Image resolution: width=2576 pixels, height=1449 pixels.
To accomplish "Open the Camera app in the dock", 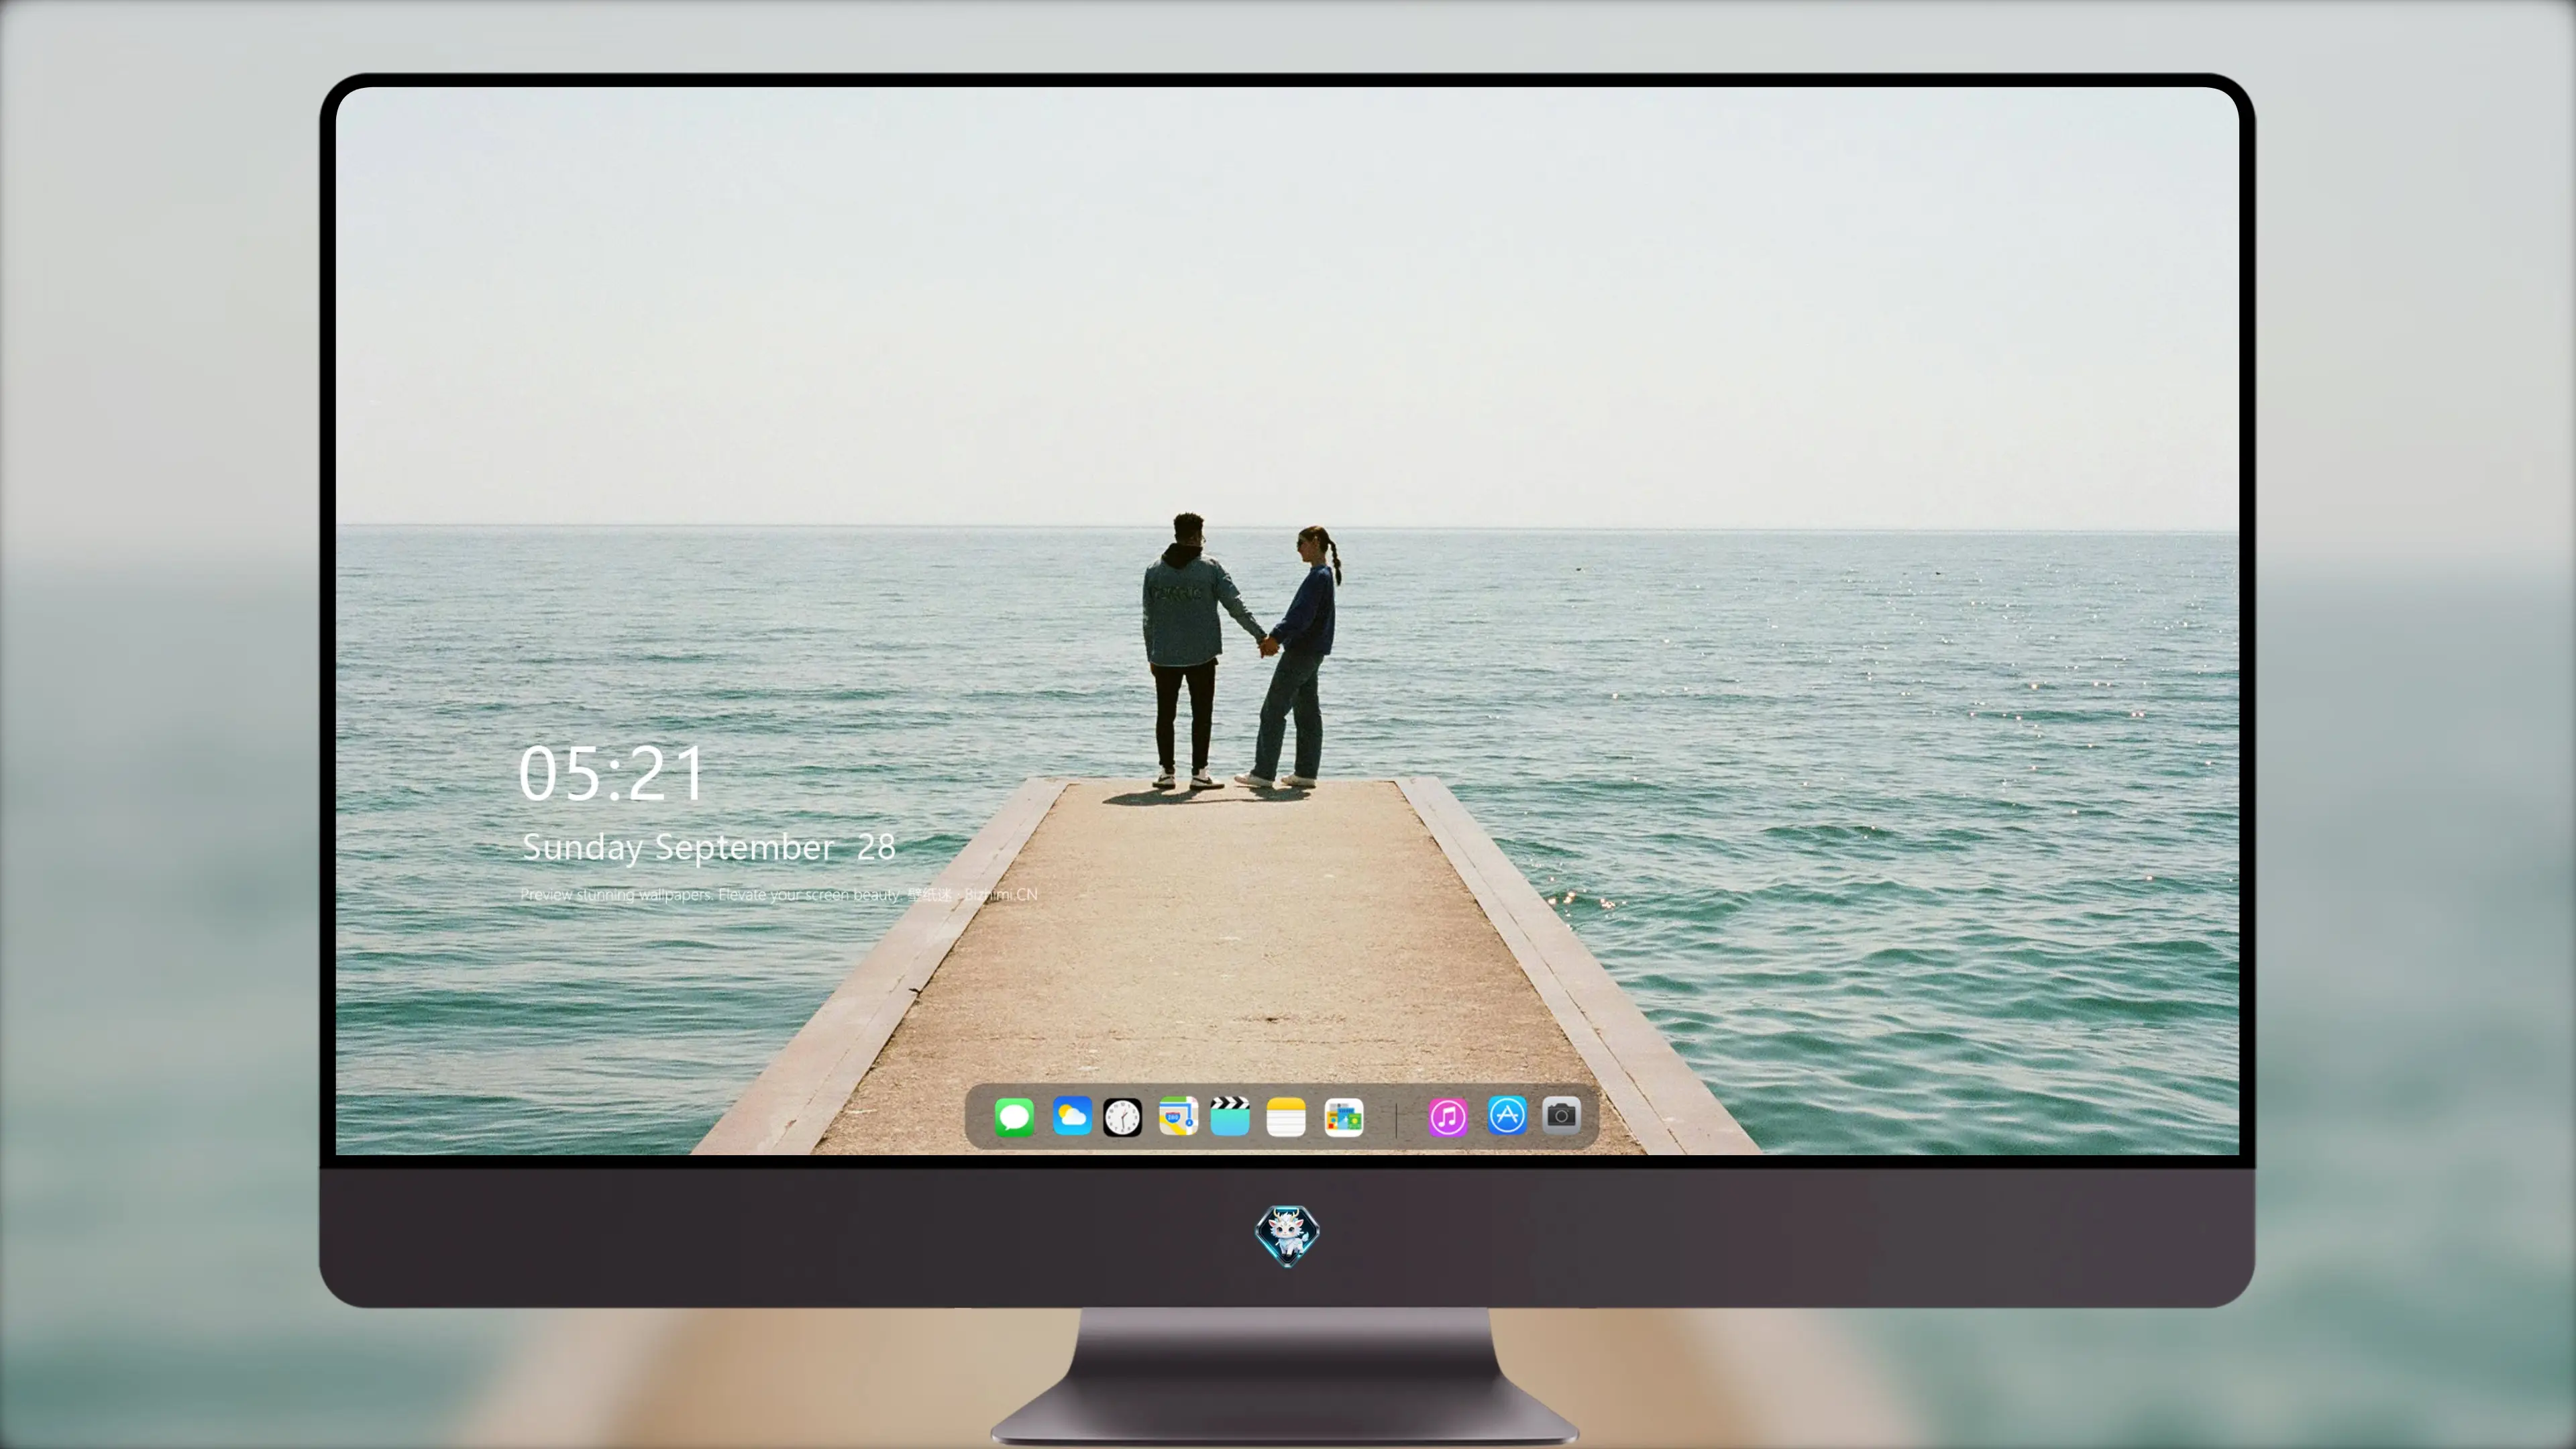I will [x=1561, y=1116].
